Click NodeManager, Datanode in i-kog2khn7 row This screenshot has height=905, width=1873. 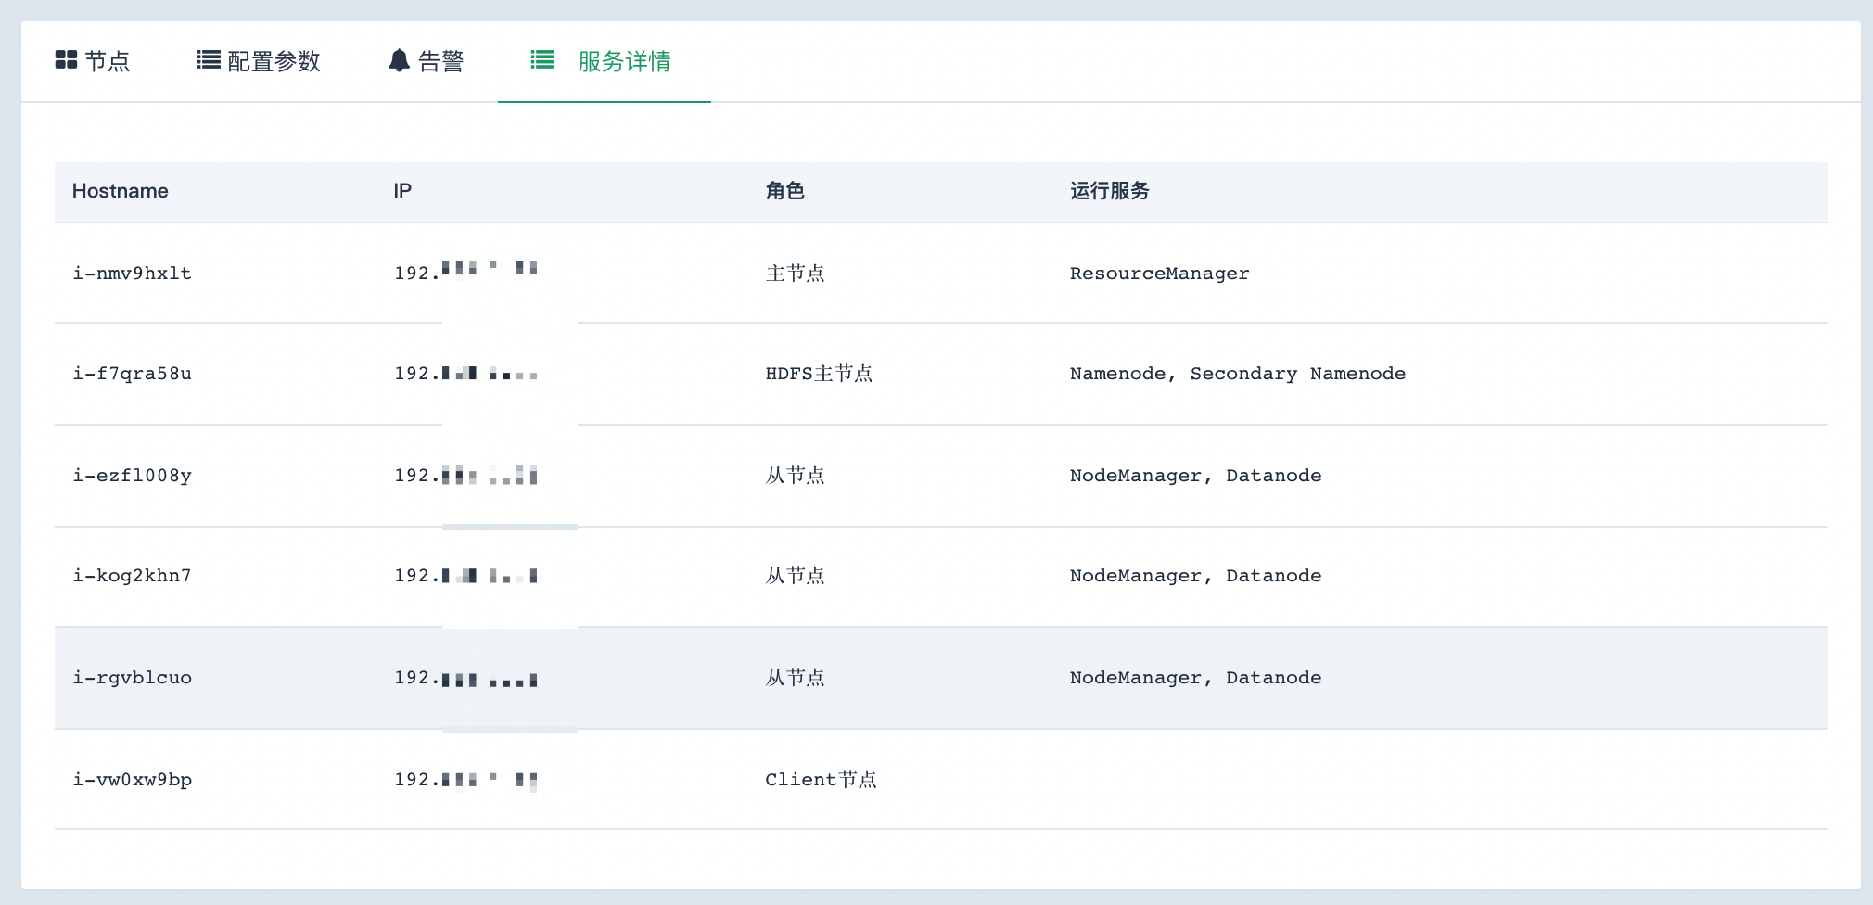(x=1196, y=576)
